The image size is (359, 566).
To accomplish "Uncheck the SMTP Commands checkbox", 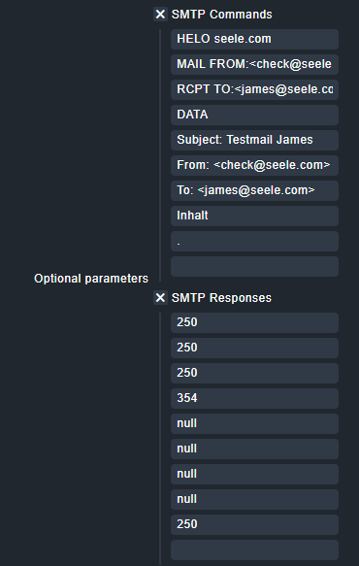I will coord(160,15).
